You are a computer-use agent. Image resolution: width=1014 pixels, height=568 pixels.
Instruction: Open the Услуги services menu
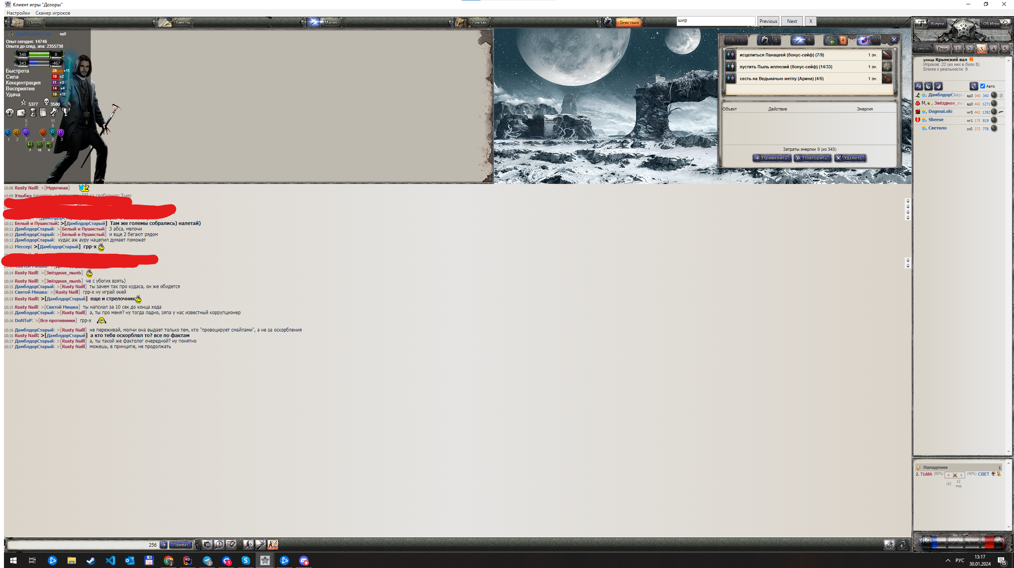(931, 24)
